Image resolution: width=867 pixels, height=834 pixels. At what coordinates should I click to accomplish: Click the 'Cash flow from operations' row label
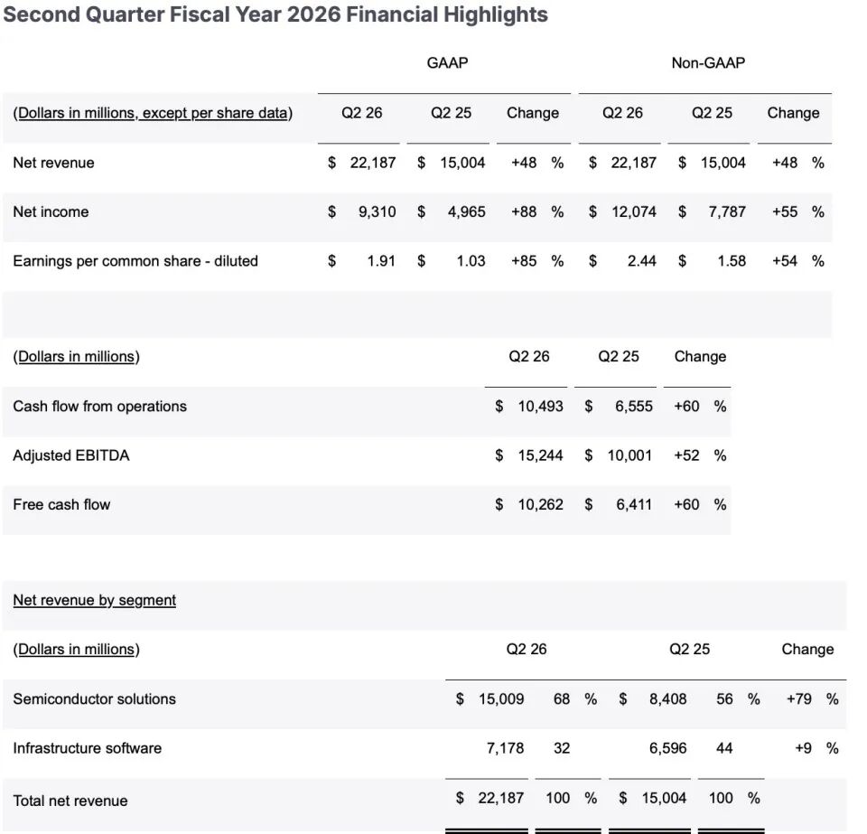pyautogui.click(x=100, y=407)
